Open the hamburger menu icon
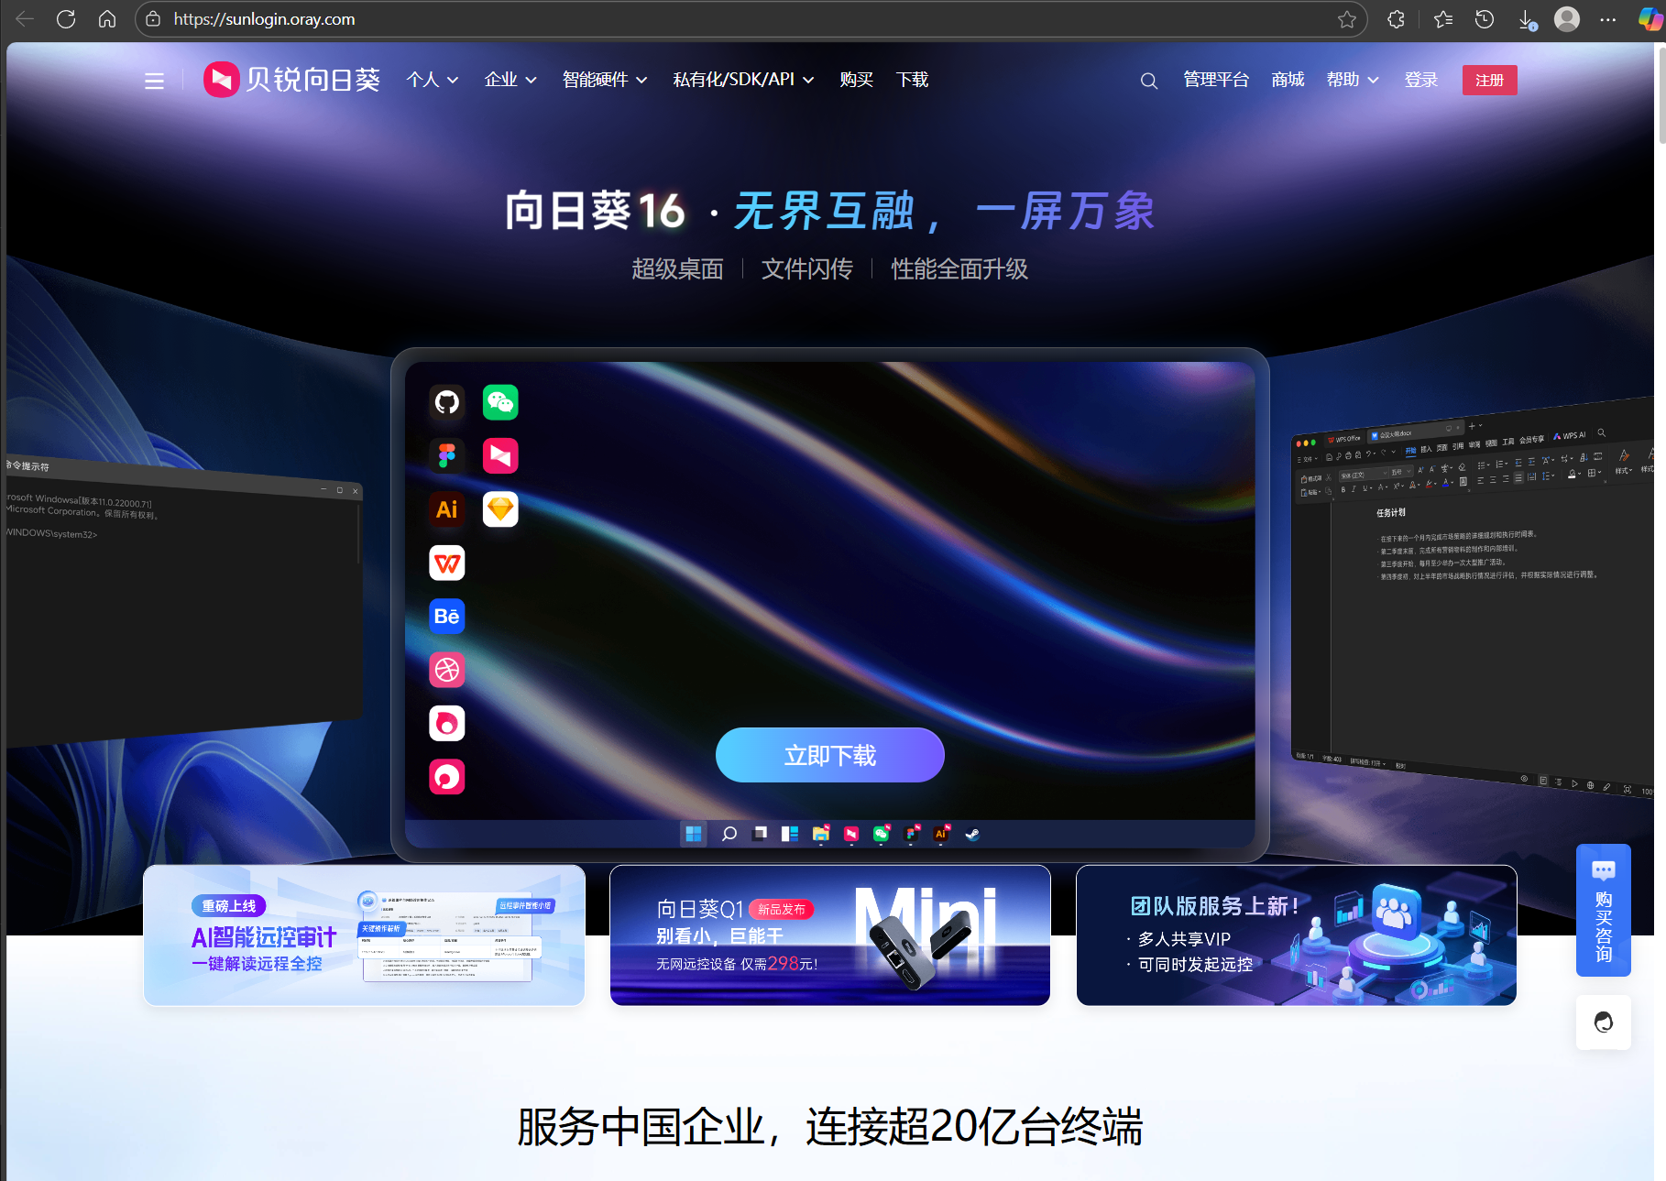The image size is (1666, 1181). click(154, 81)
